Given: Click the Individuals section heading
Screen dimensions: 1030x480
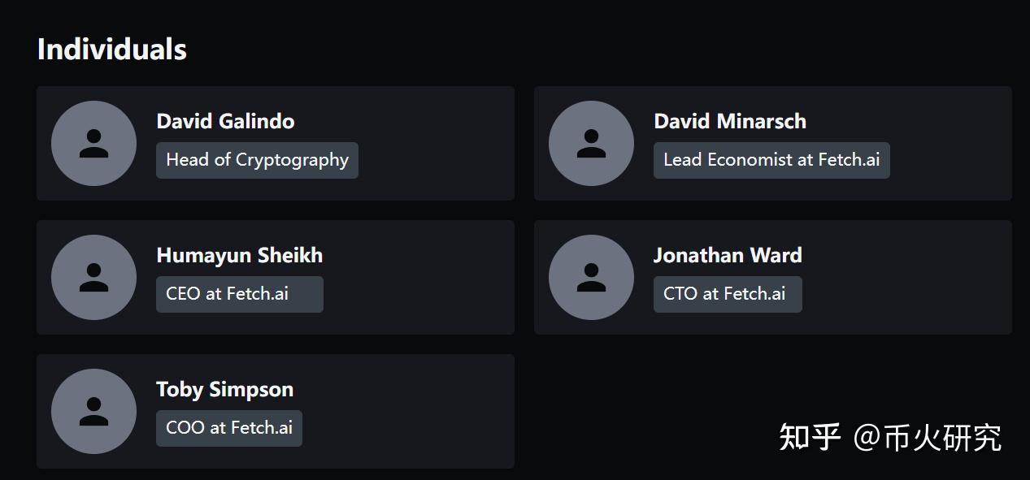Looking at the screenshot, I should click(x=111, y=50).
